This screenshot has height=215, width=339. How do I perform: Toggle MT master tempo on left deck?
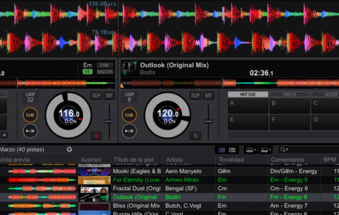click(110, 95)
